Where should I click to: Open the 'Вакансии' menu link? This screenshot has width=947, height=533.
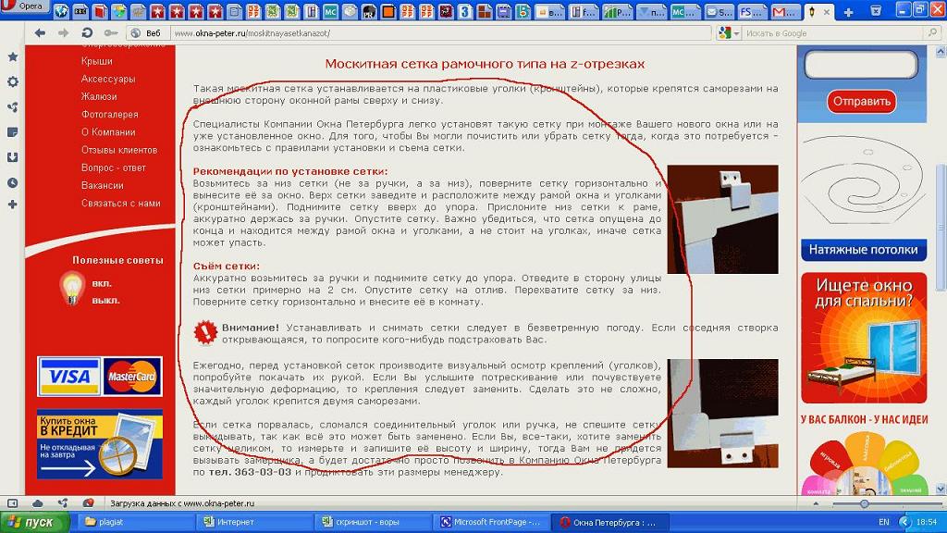pos(102,185)
